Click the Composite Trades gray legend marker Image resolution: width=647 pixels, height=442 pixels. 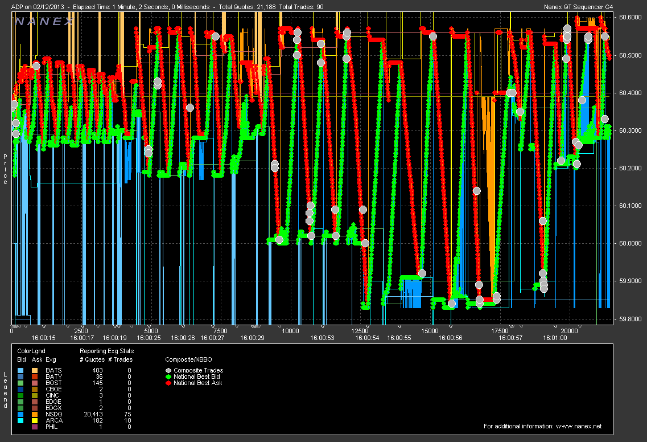tap(168, 371)
